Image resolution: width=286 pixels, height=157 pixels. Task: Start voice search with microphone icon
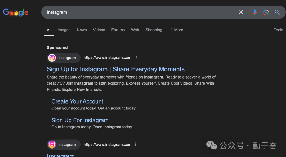(254, 12)
